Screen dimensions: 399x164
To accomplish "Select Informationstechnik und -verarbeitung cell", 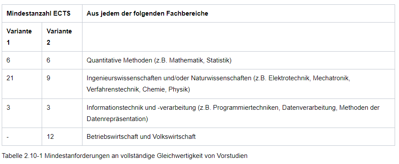I will (238, 113).
